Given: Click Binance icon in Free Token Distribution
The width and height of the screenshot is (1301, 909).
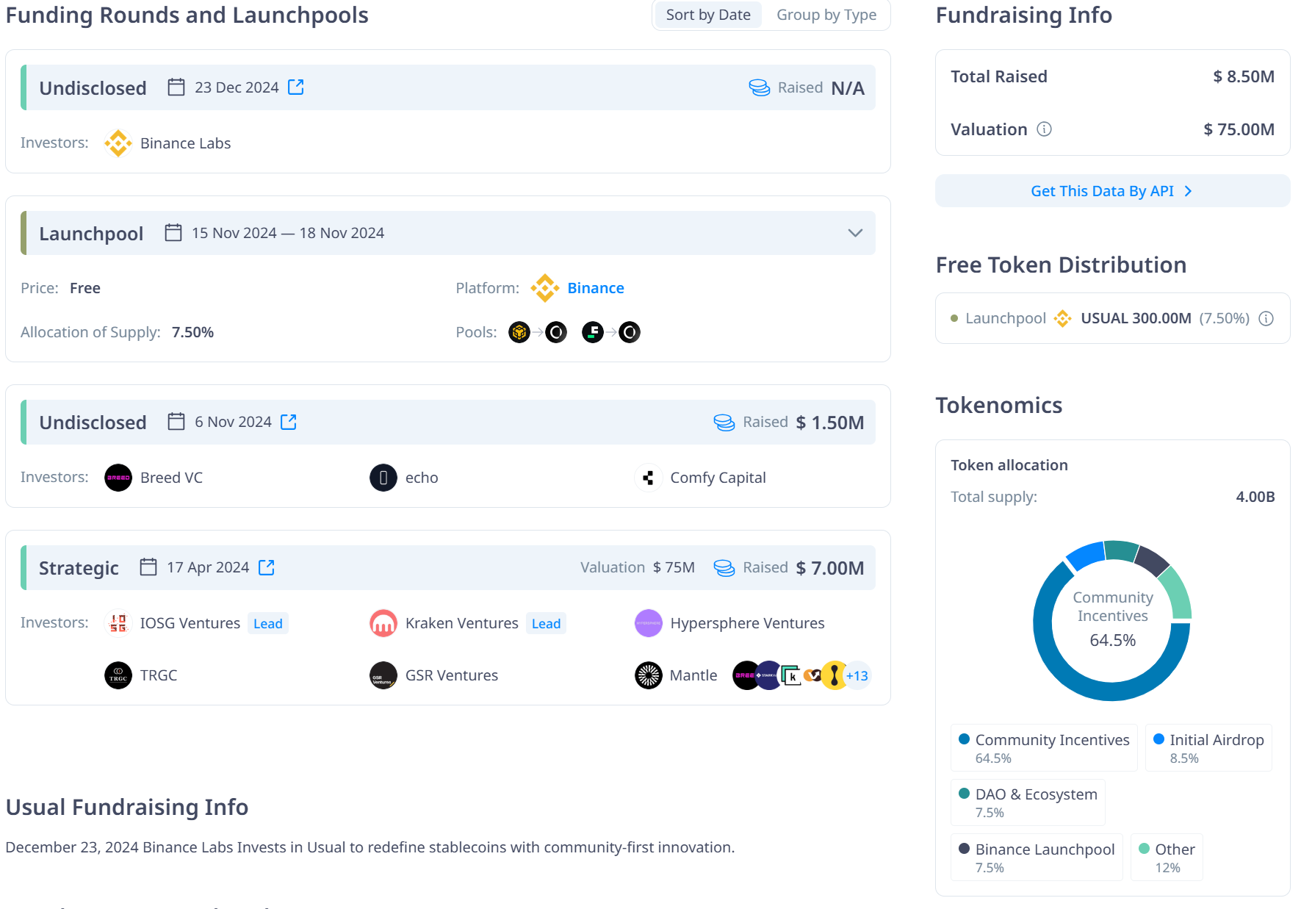Looking at the screenshot, I should click(x=1062, y=318).
